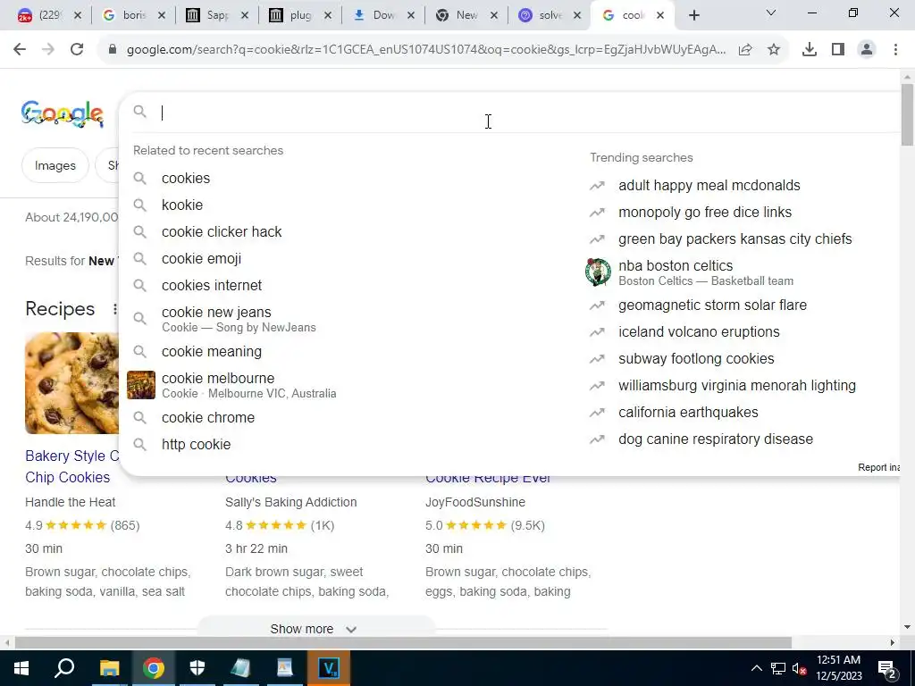Viewport: 915px width, 686px height.
Task: Open Chrome three-dot menu
Action: point(895,50)
